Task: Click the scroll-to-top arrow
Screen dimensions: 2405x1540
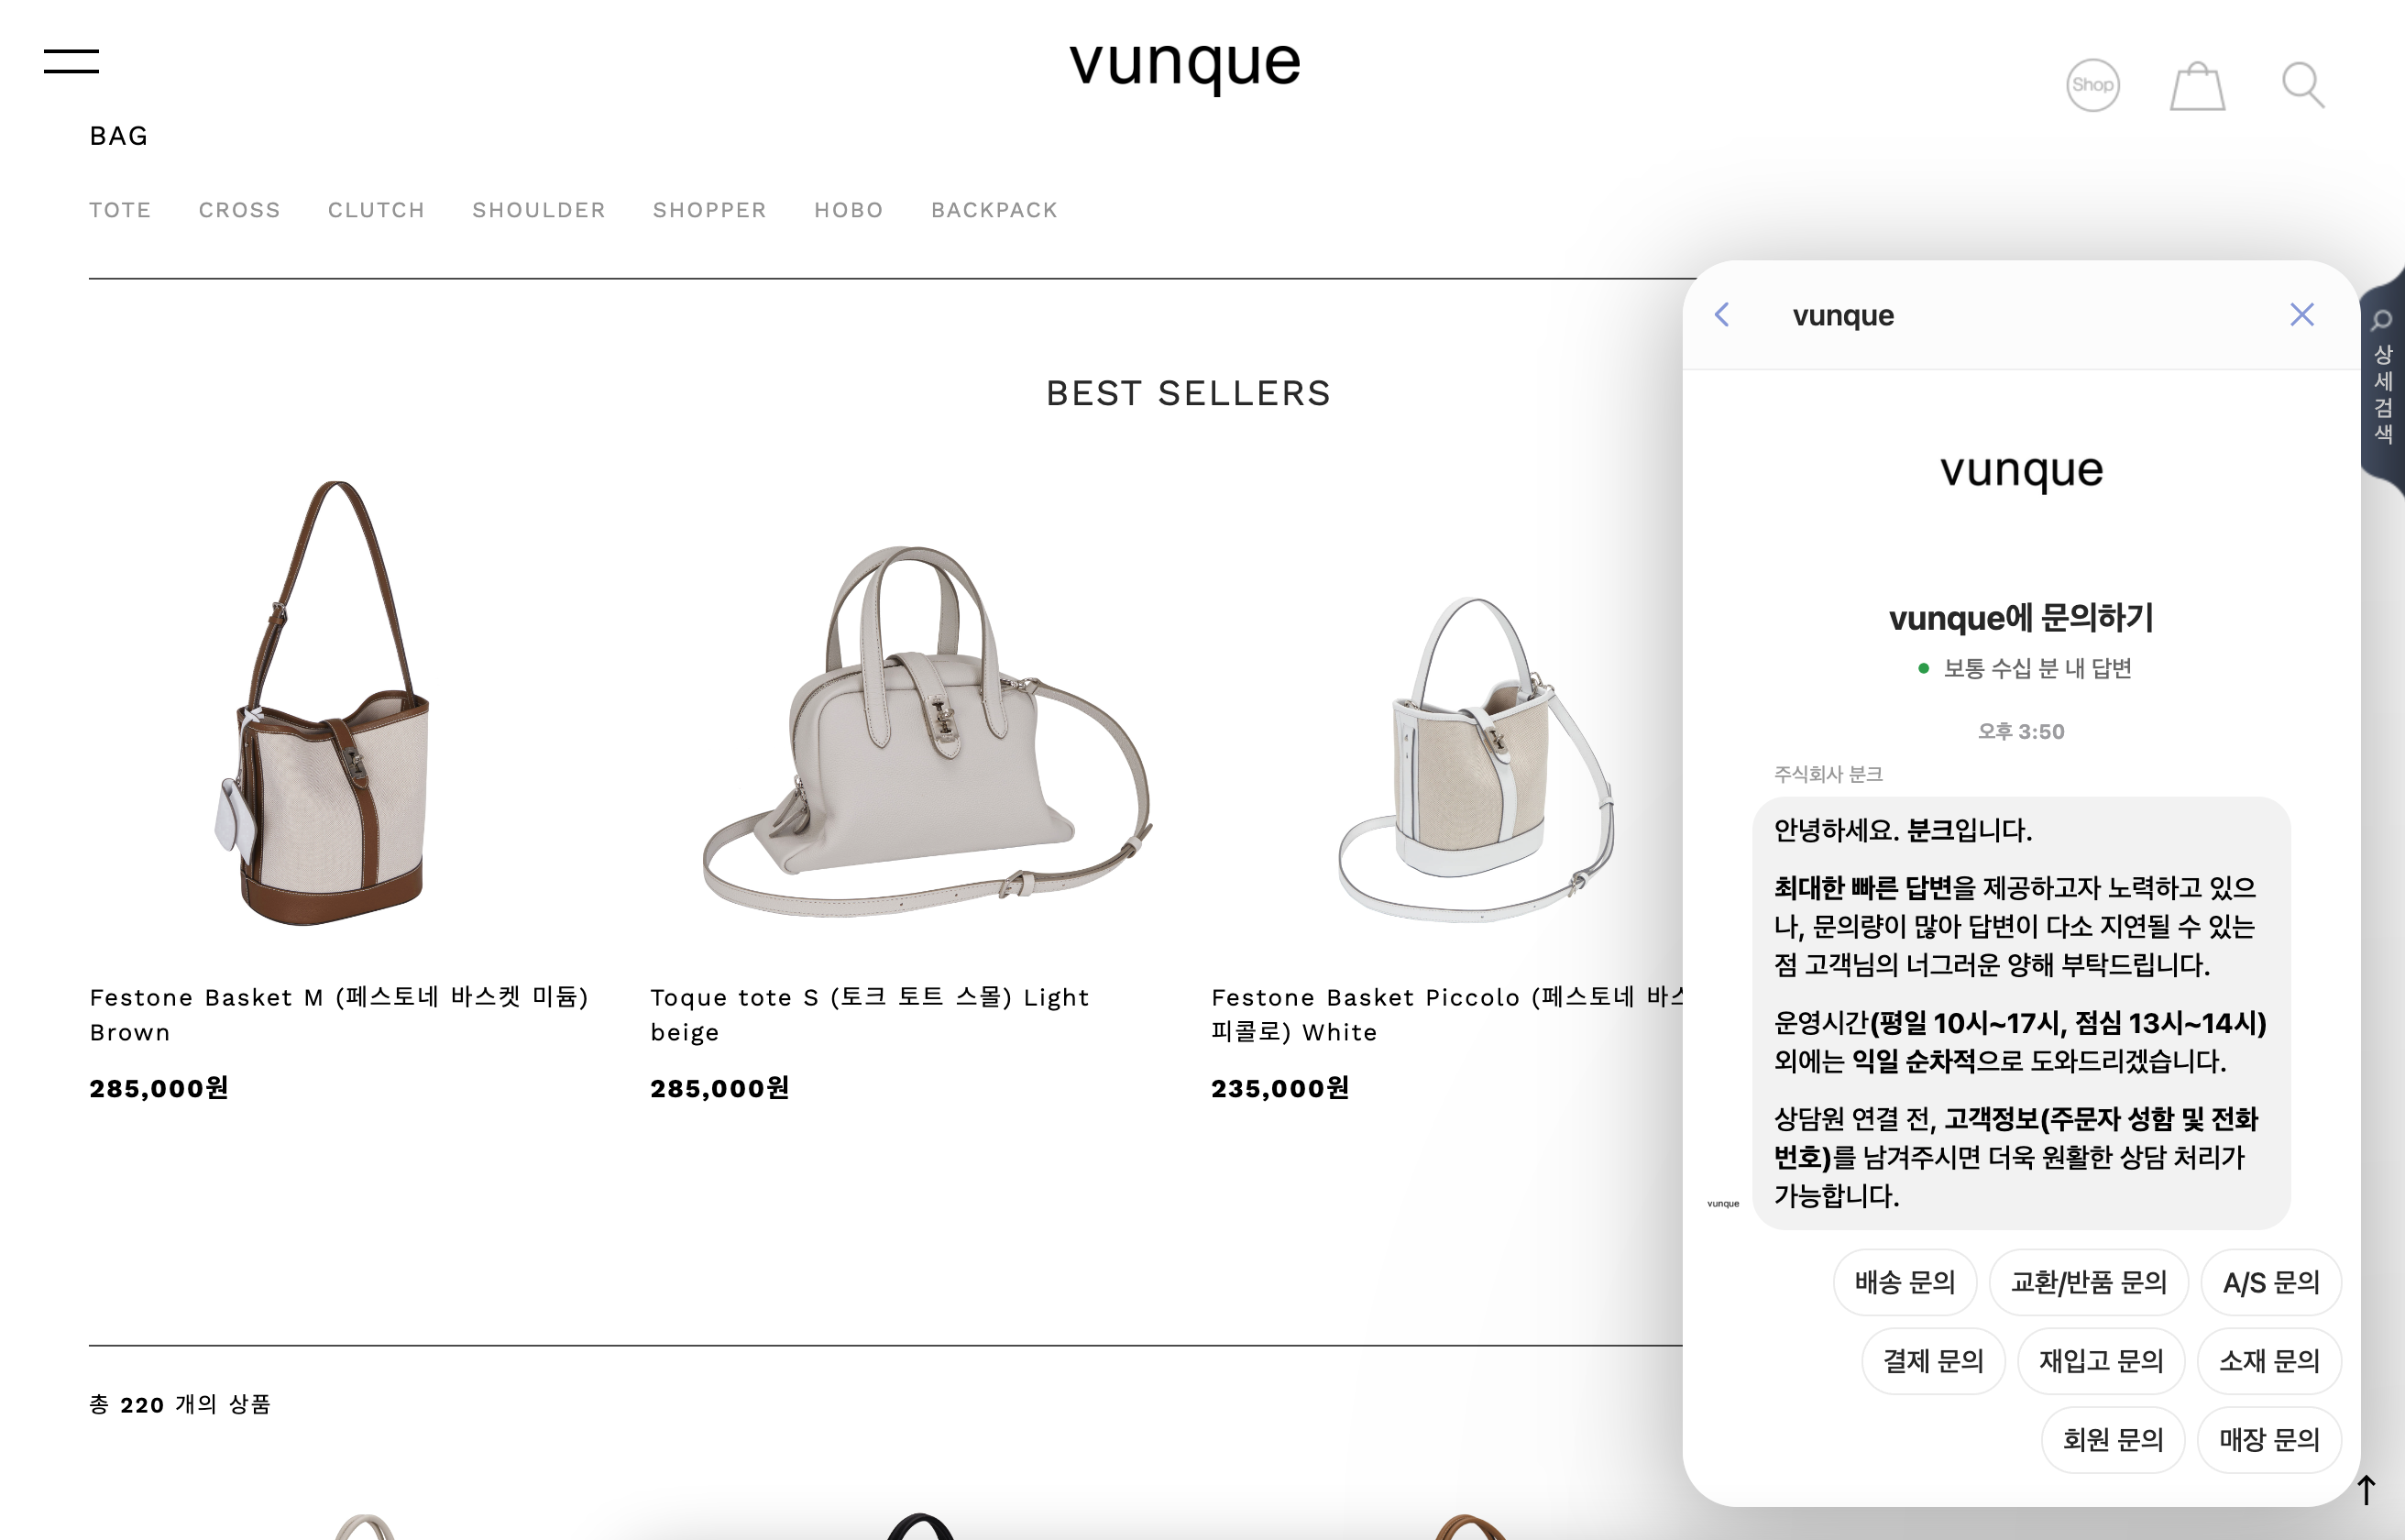Action: [2366, 1489]
